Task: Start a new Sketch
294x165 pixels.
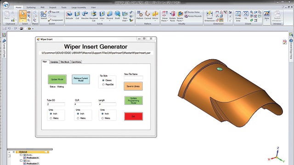Action: (x=44, y=15)
